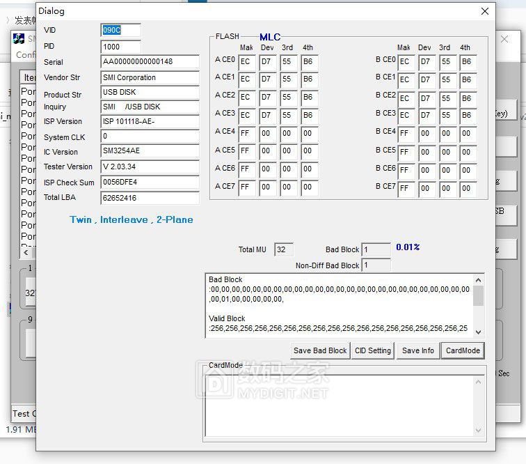Screen dimensions: 526x464
Task: Click the Serial number field
Action: point(150,61)
